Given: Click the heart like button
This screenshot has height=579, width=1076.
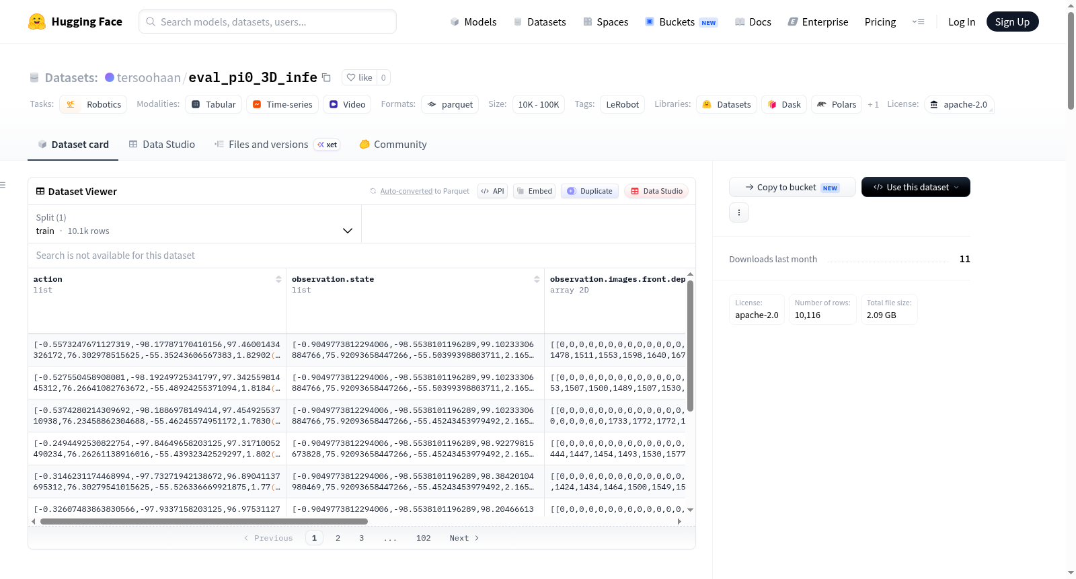Looking at the screenshot, I should tap(359, 77).
